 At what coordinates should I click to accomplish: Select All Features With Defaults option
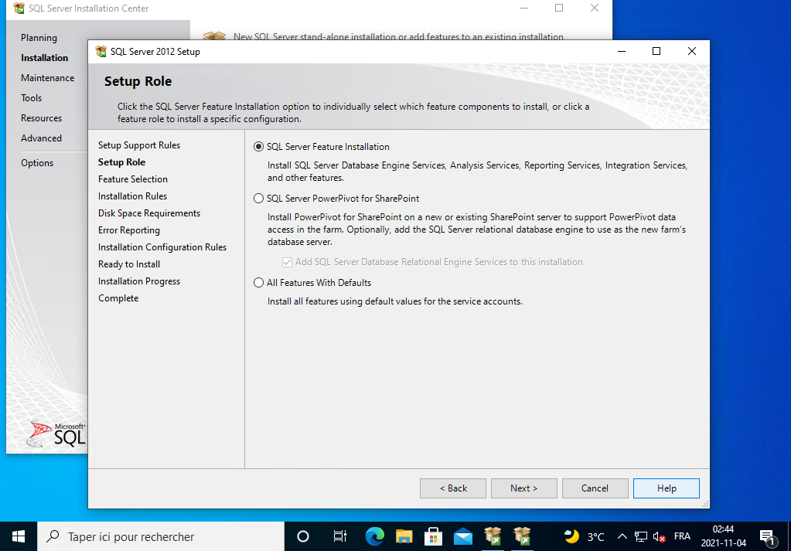pyautogui.click(x=259, y=283)
